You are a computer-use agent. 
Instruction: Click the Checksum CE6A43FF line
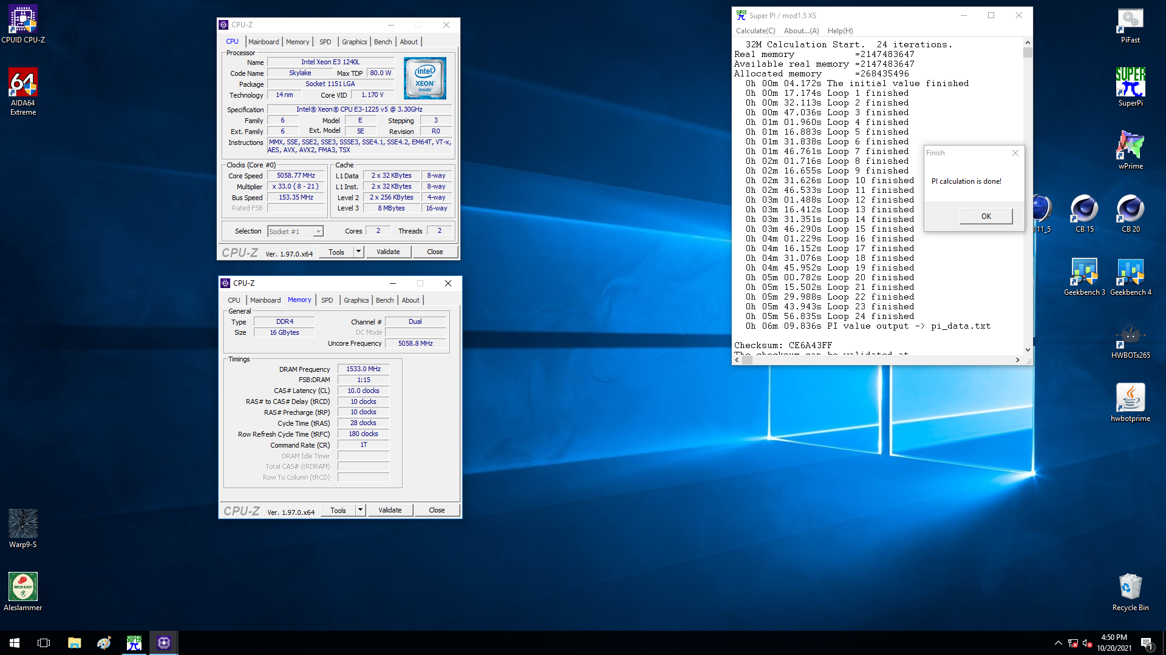[x=783, y=345]
